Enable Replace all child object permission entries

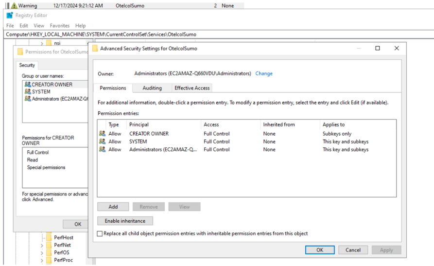(x=100, y=234)
